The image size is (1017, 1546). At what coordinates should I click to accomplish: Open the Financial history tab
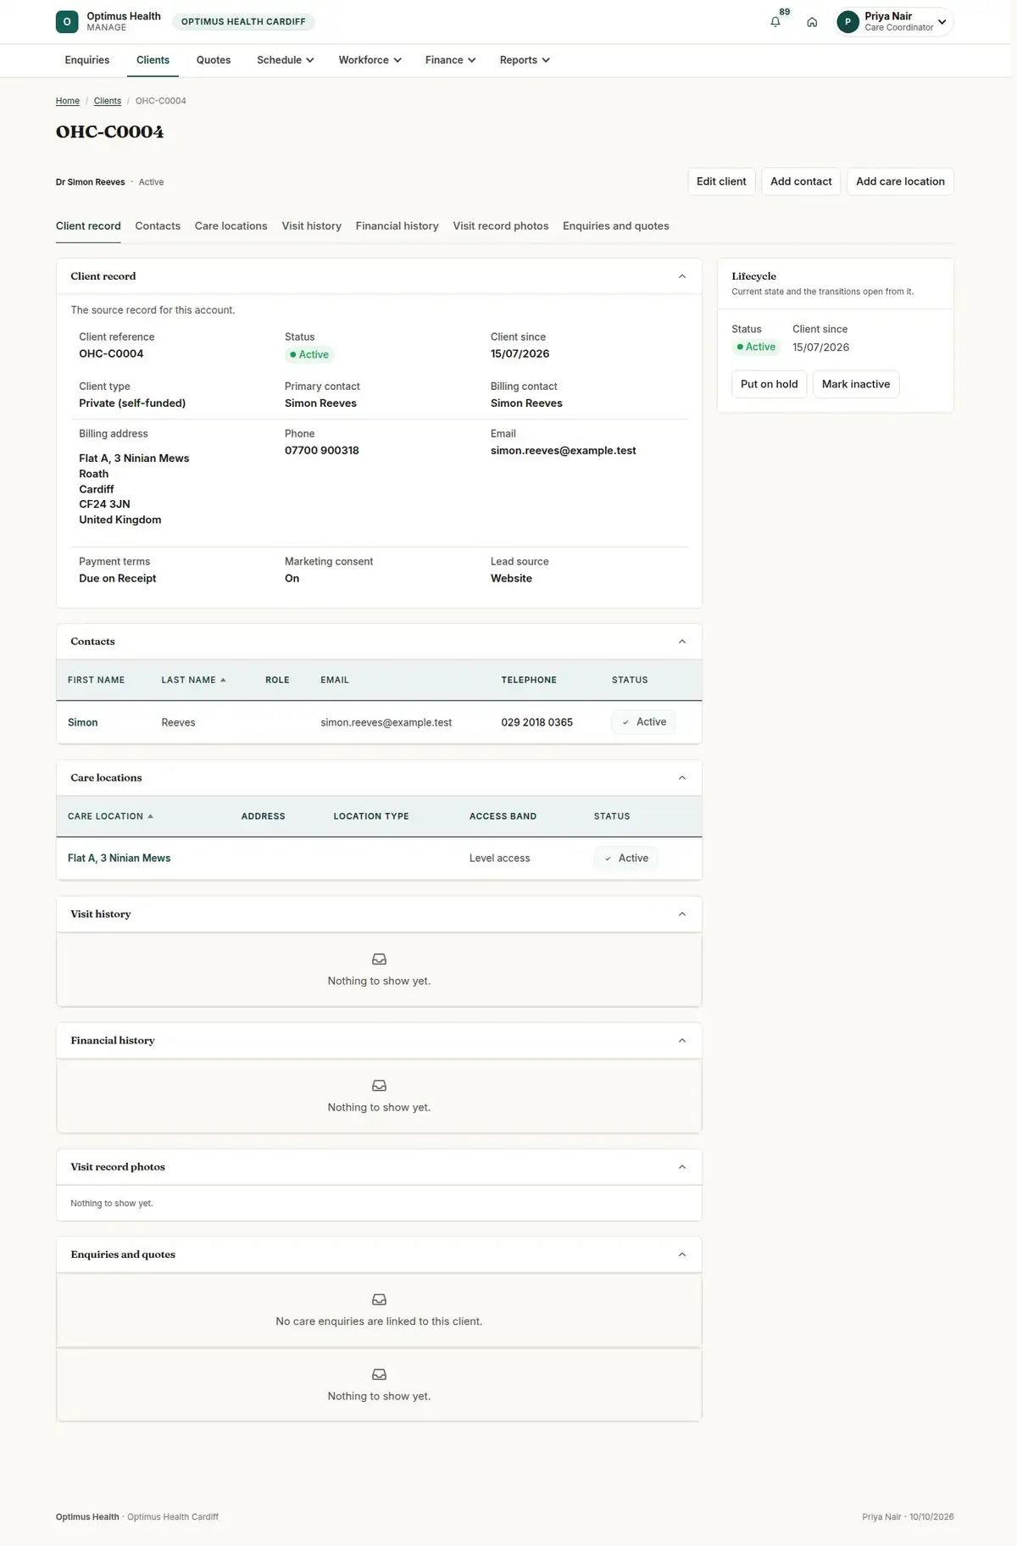pyautogui.click(x=397, y=226)
